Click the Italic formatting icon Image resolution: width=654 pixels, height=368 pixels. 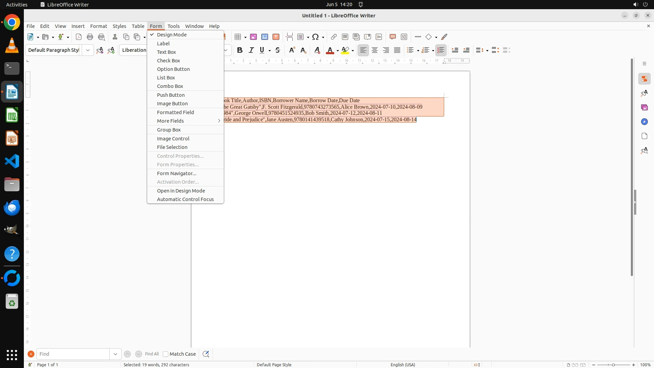click(251, 50)
